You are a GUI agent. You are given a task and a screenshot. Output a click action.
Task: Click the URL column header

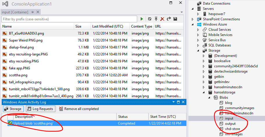pos(168,26)
